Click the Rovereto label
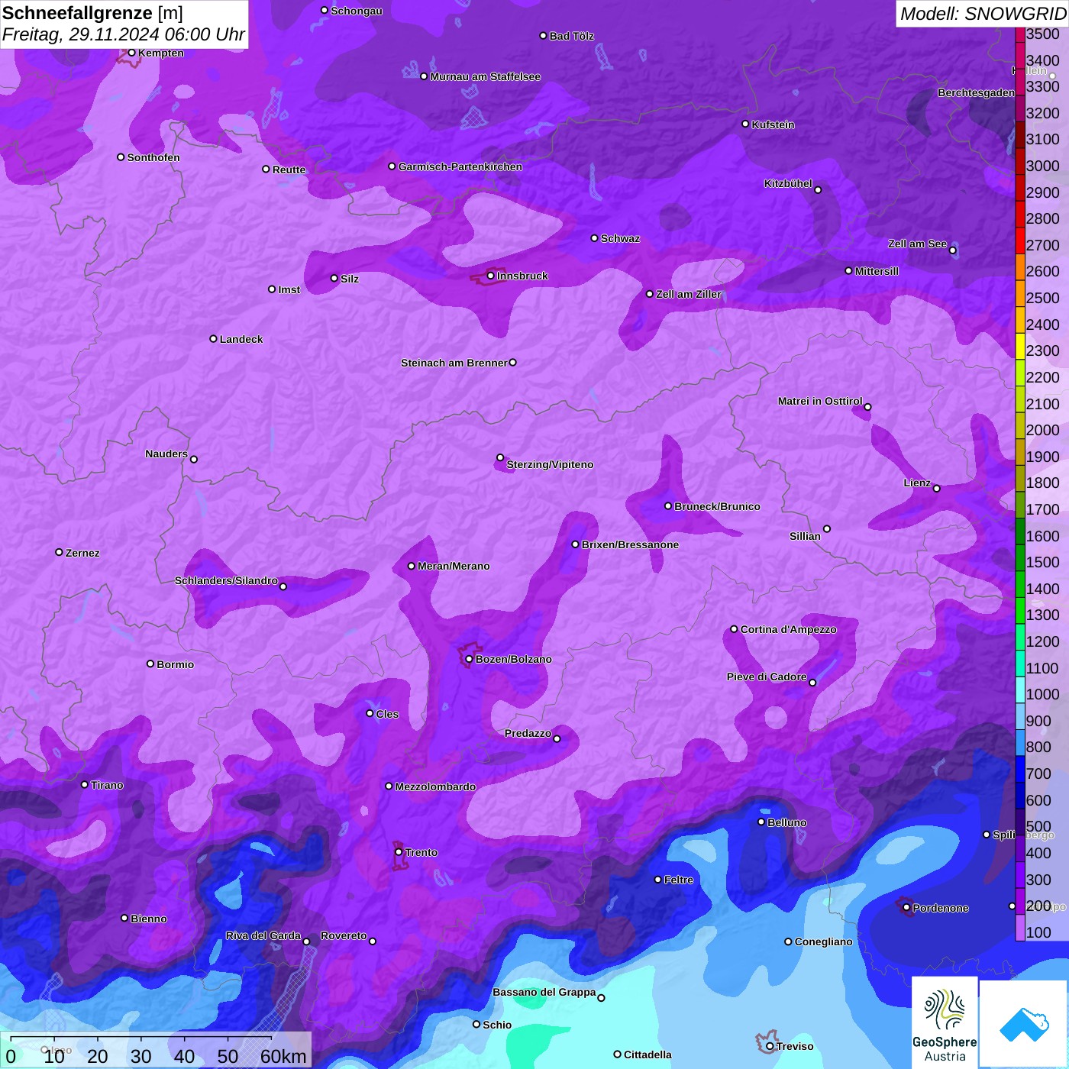 [x=344, y=935]
